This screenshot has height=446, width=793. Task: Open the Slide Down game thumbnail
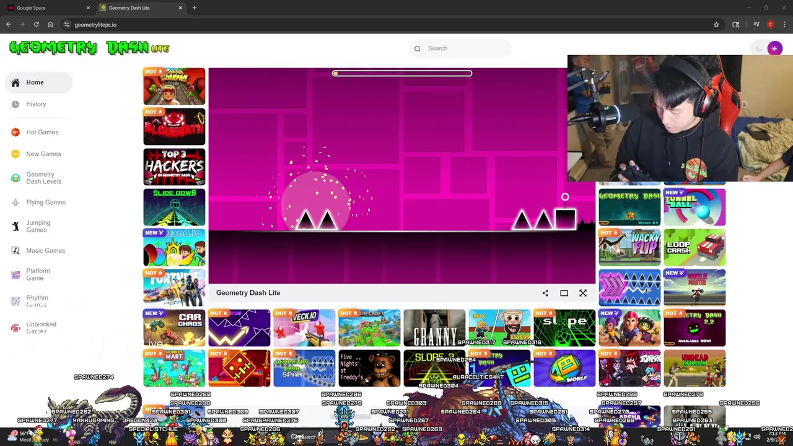pyautogui.click(x=174, y=207)
